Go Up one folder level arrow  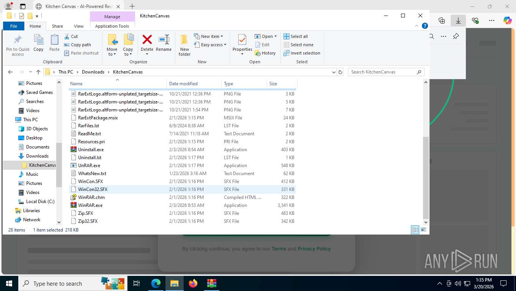coord(38,72)
